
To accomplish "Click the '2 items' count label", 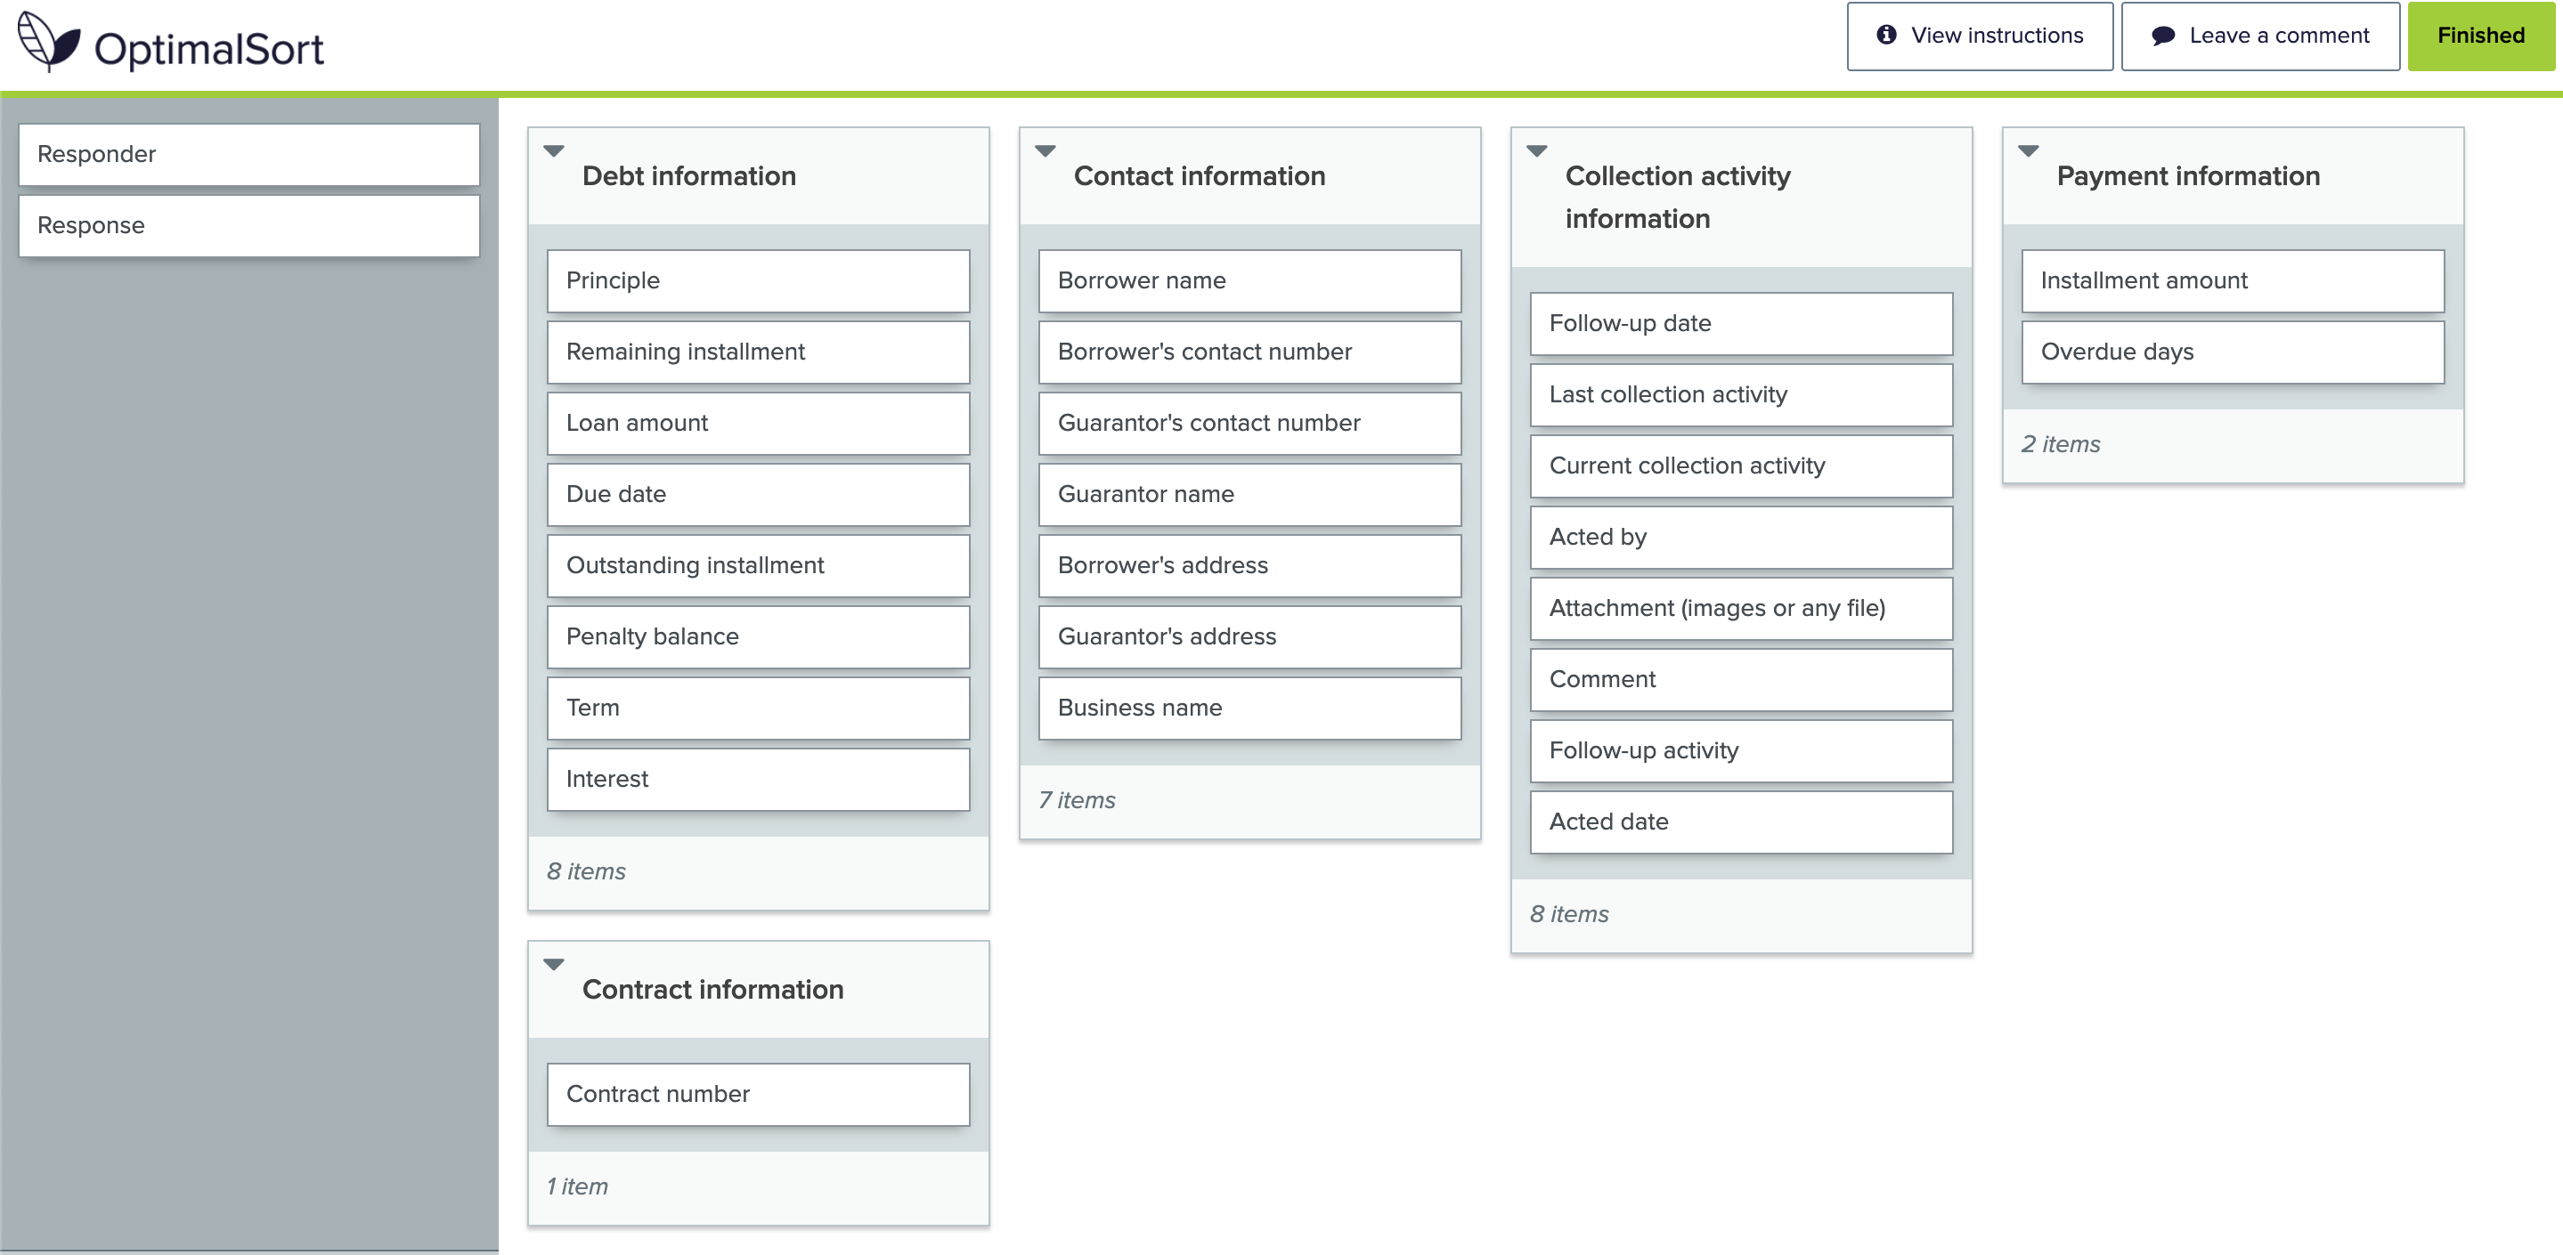I will [x=2061, y=444].
